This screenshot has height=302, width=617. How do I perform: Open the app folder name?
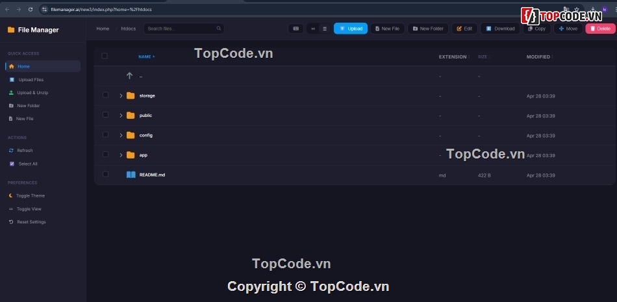(144, 155)
